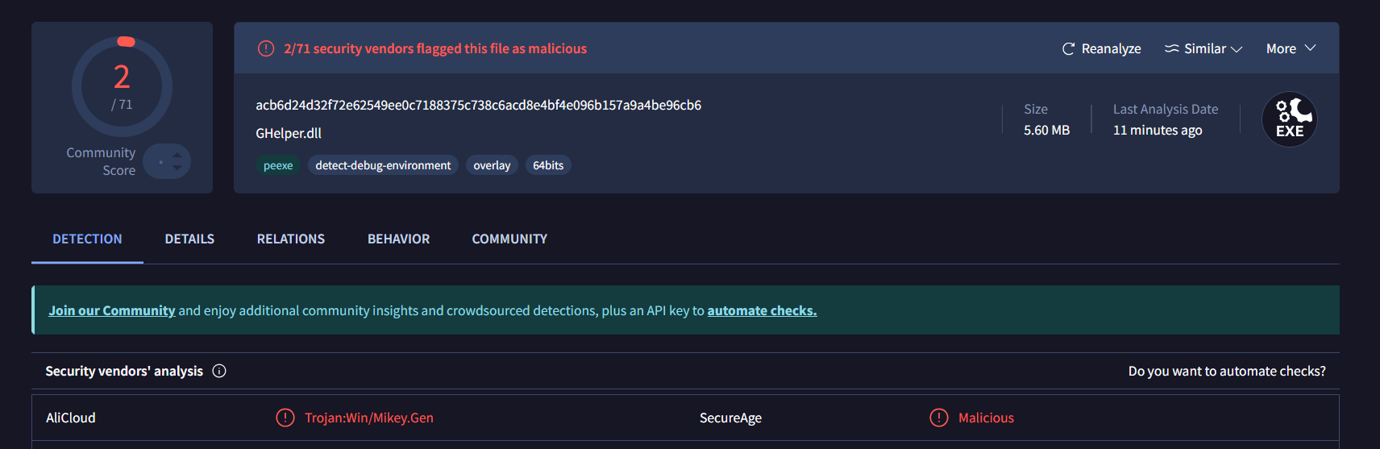Follow the automate checks link
Screen dimensions: 1380x449
click(762, 310)
